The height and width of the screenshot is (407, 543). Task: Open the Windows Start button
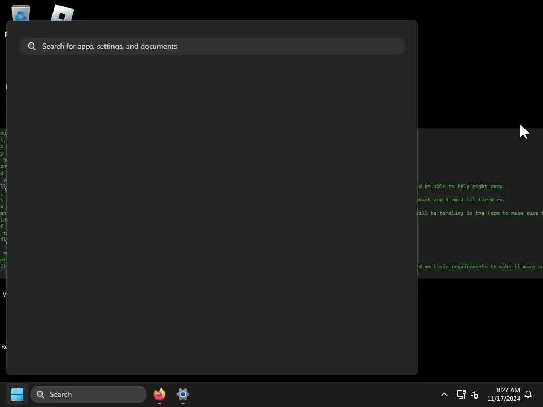(17, 394)
